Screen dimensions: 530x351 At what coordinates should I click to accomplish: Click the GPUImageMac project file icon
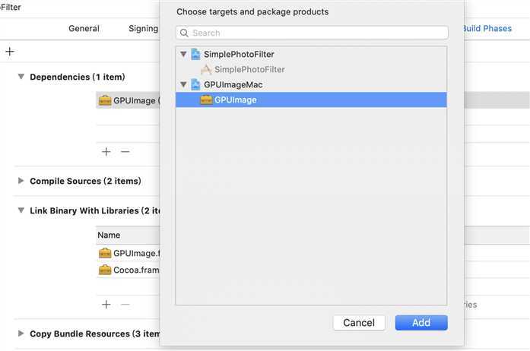[195, 84]
